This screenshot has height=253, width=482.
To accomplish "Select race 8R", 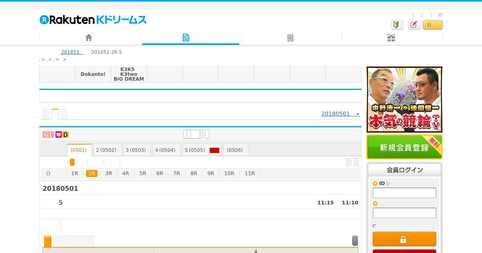I will (194, 173).
